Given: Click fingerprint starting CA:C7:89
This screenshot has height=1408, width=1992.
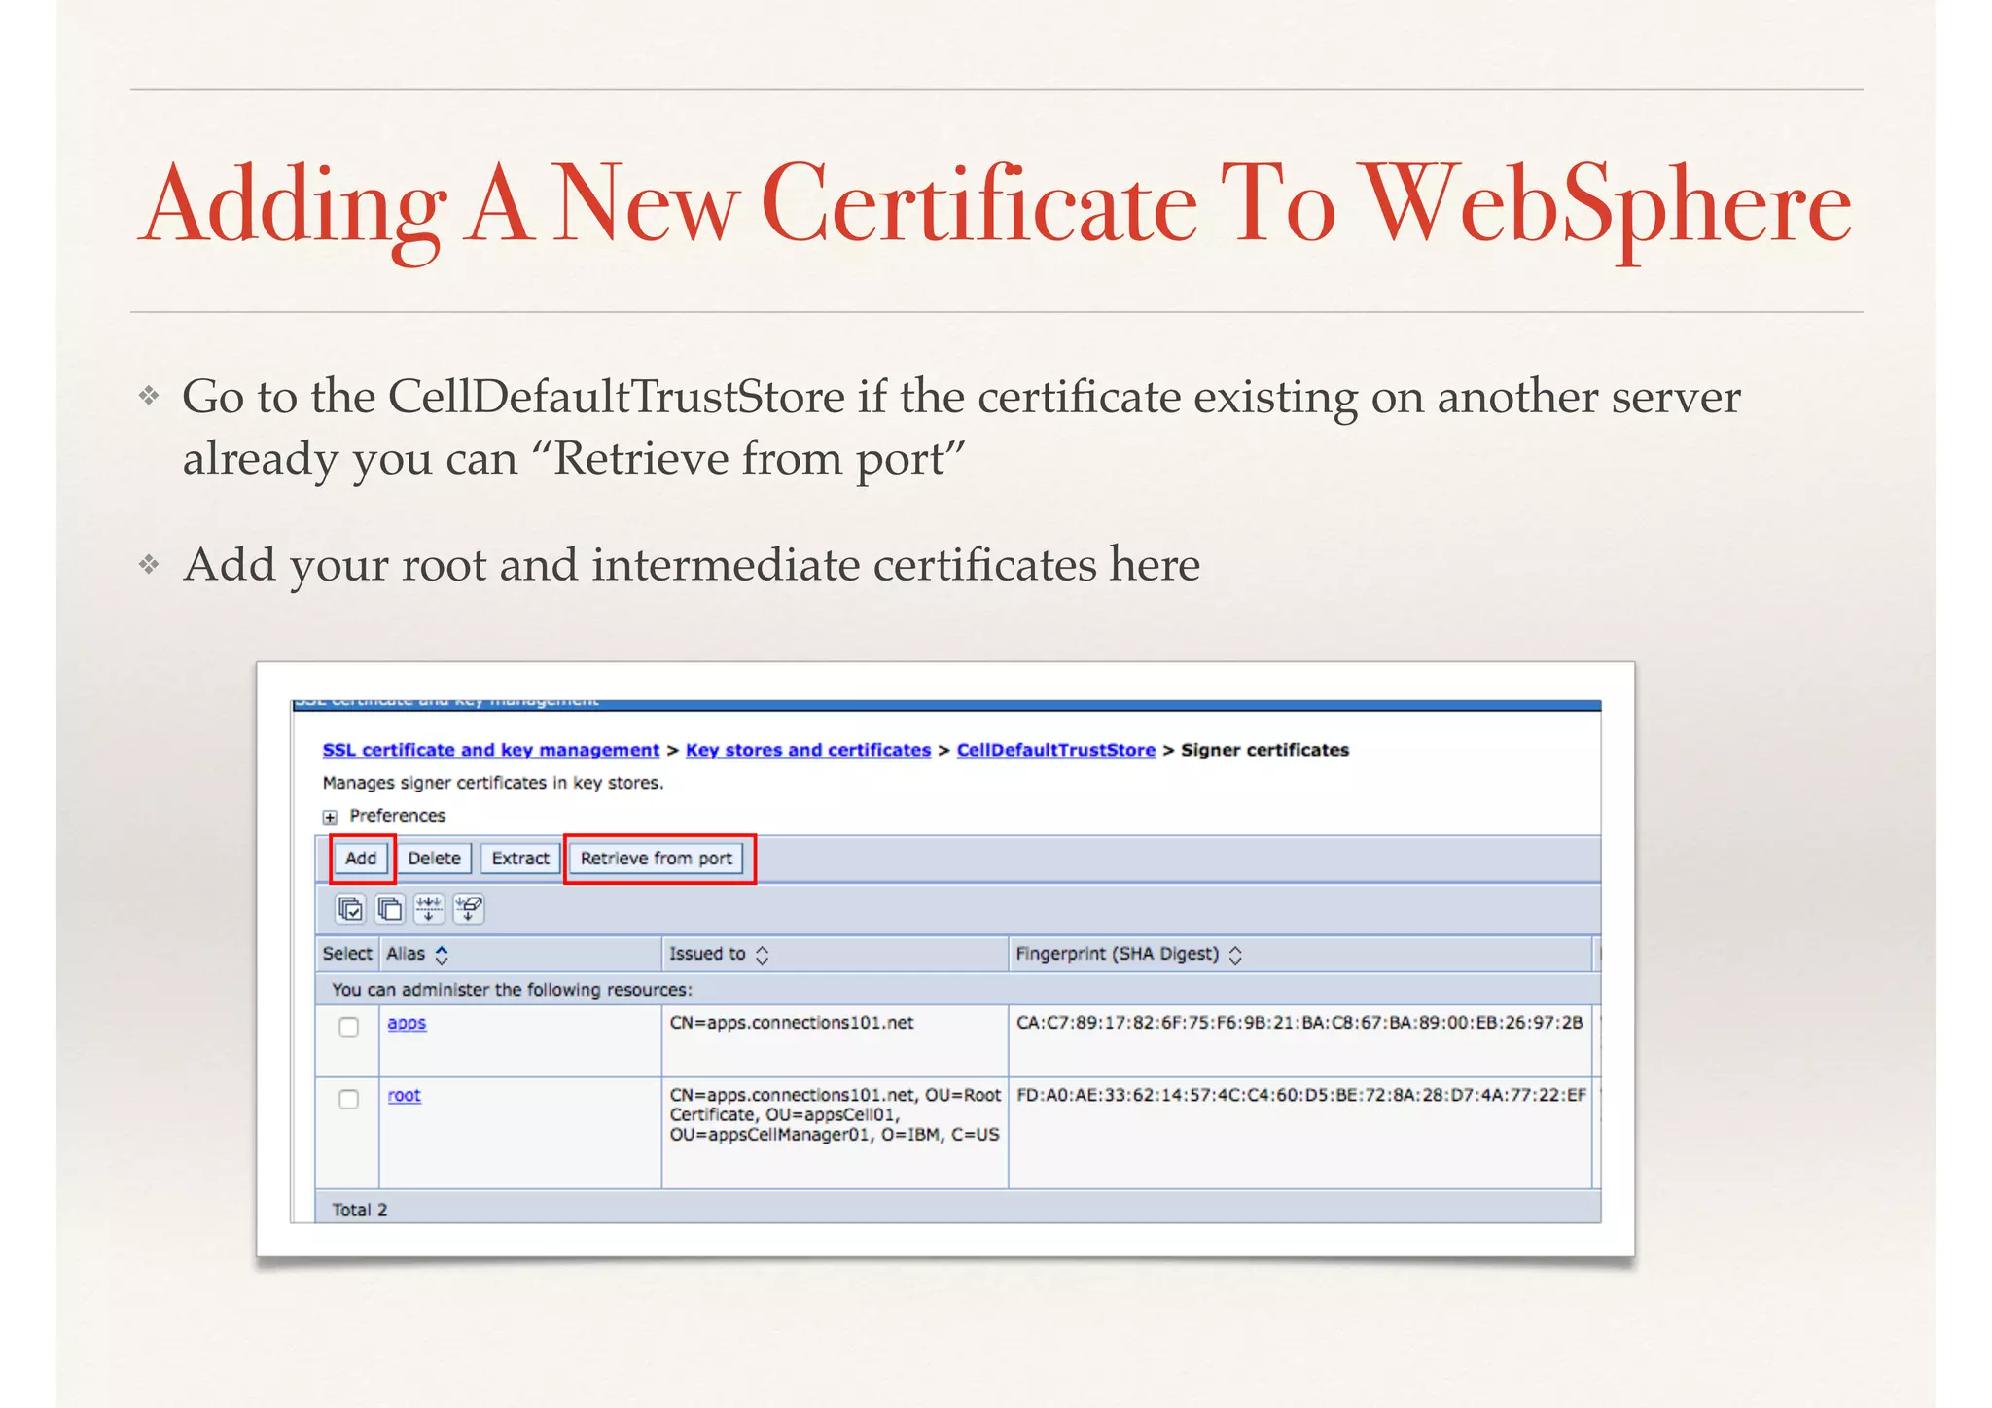Looking at the screenshot, I should [1299, 1023].
